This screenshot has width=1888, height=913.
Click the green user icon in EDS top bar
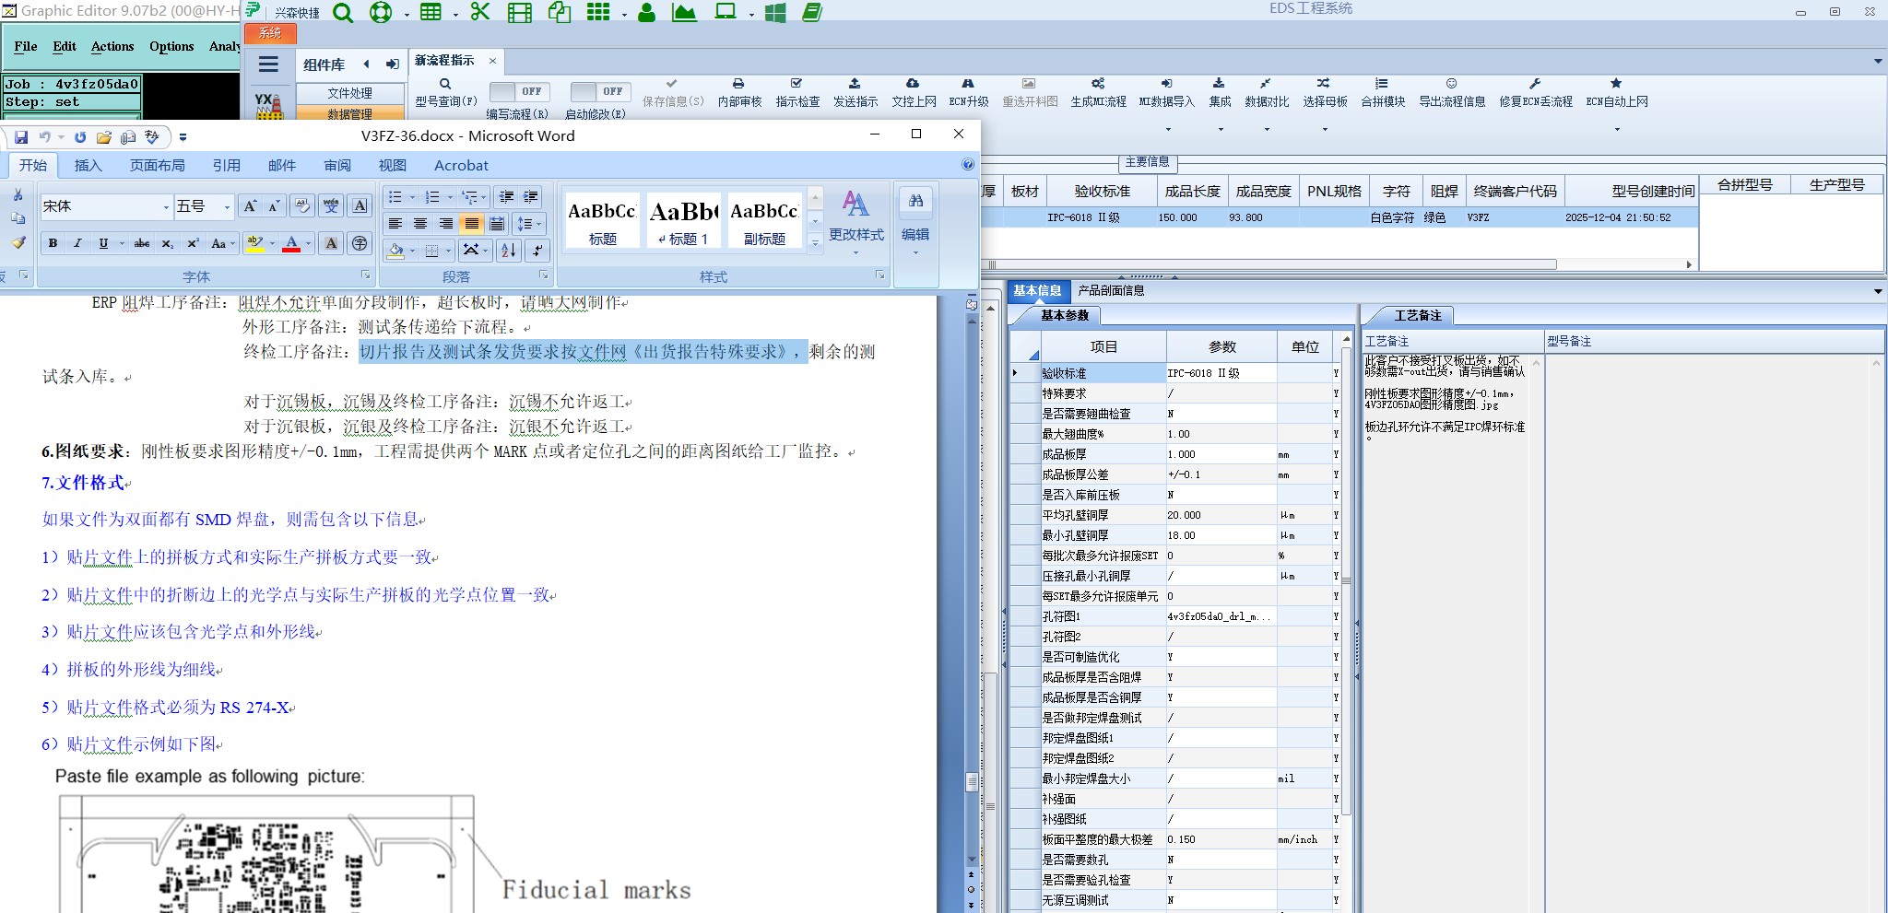[646, 12]
